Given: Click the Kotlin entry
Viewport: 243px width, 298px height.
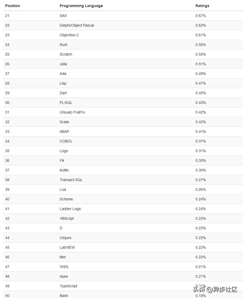Looking at the screenshot, I should coord(64,170).
